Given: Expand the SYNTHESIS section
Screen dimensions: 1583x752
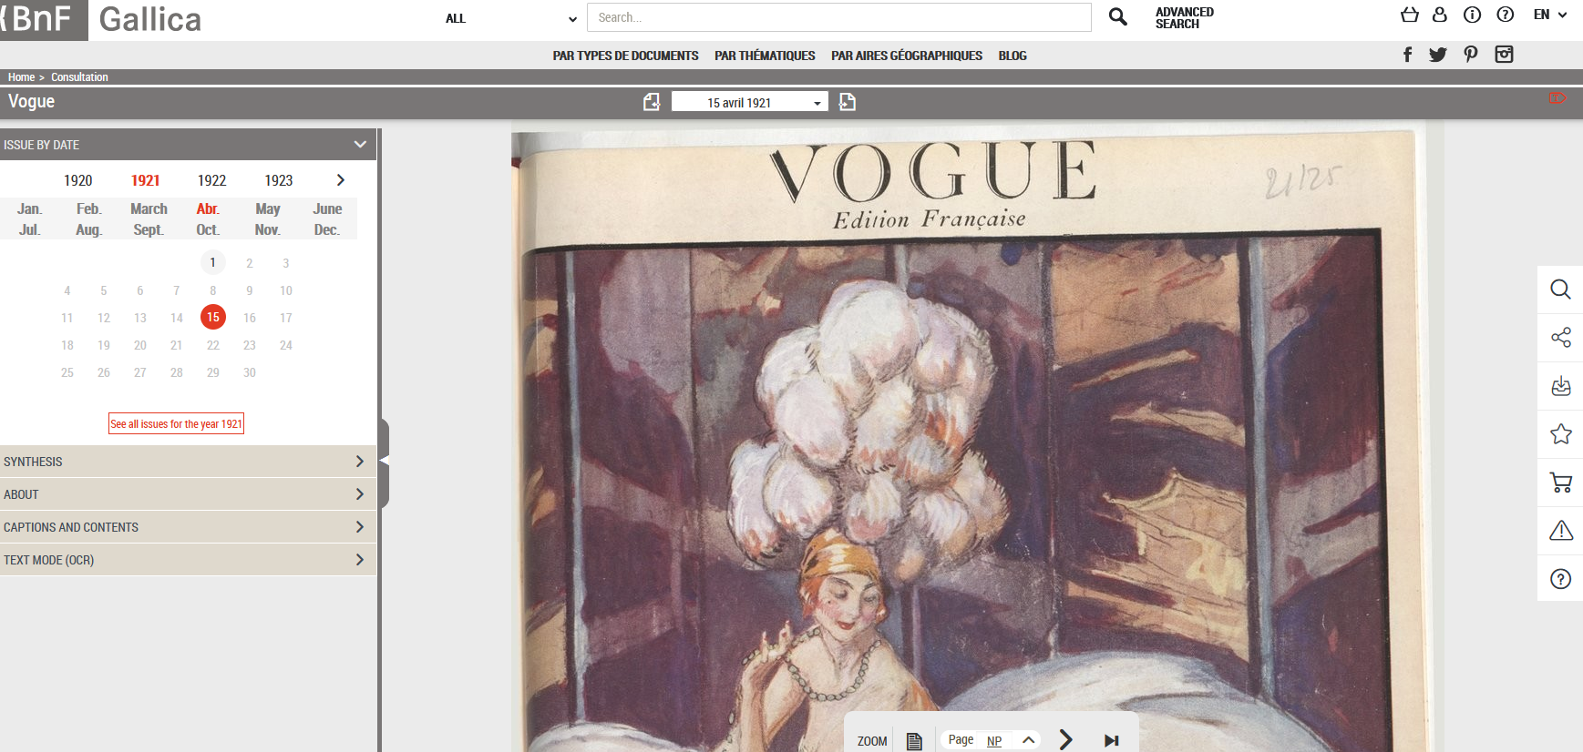Looking at the screenshot, I should [x=188, y=462].
